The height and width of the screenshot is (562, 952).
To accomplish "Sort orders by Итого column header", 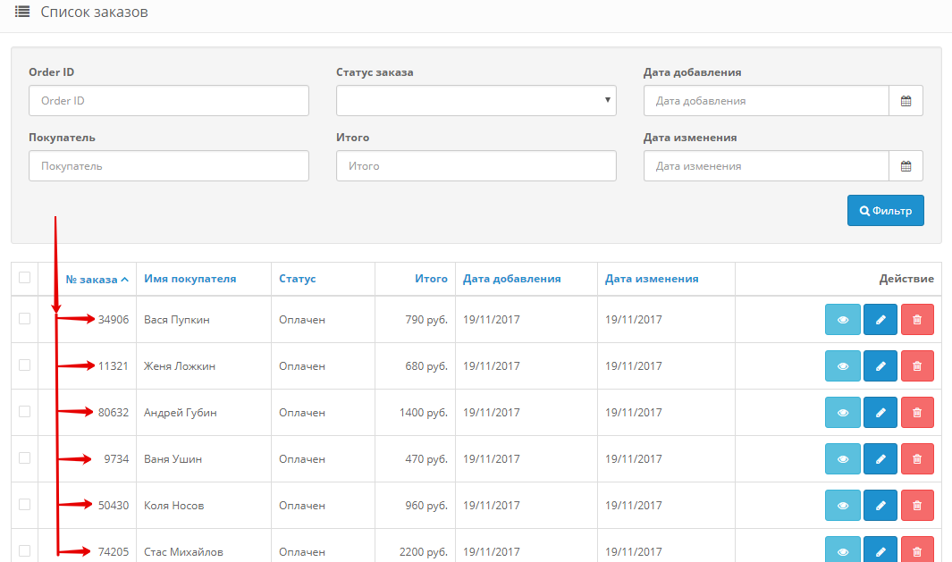I will coord(431,279).
